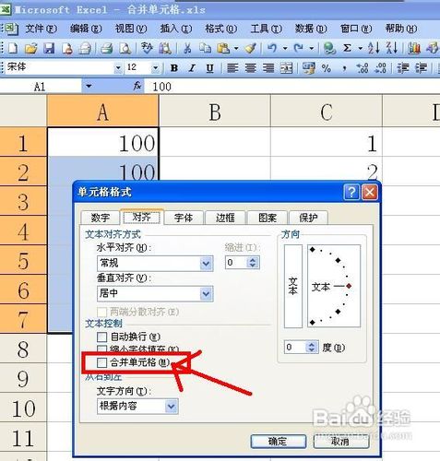The width and height of the screenshot is (440, 461).
Task: Open the 格式 menu
Action: [221, 29]
